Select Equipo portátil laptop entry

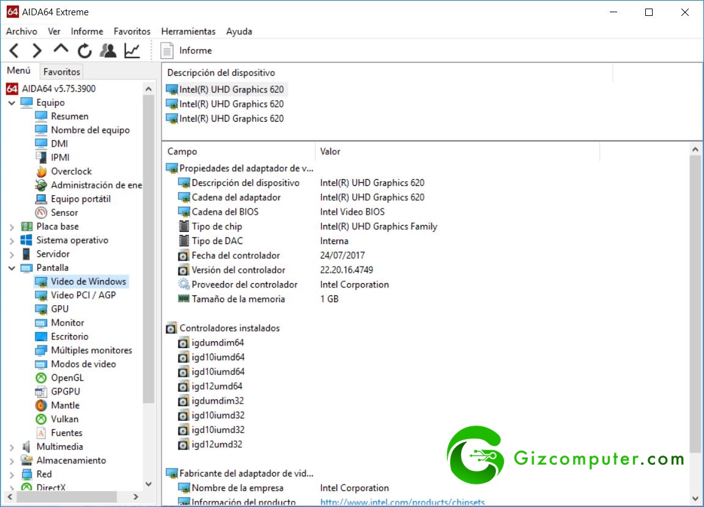click(x=80, y=199)
